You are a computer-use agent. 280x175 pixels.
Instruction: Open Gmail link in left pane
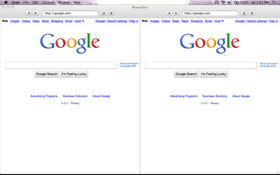(x=69, y=21)
